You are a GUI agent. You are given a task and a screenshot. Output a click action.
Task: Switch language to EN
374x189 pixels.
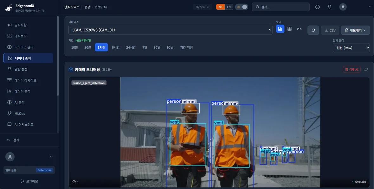click(229, 7)
